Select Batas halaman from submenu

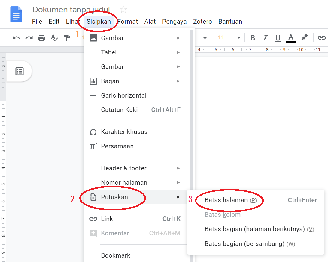point(226,200)
